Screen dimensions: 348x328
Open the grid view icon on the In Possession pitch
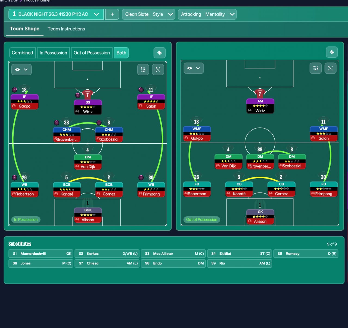tap(143, 70)
